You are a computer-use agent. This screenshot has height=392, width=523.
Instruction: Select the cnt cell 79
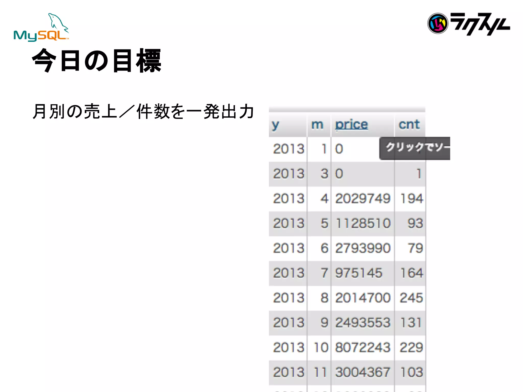click(x=410, y=248)
